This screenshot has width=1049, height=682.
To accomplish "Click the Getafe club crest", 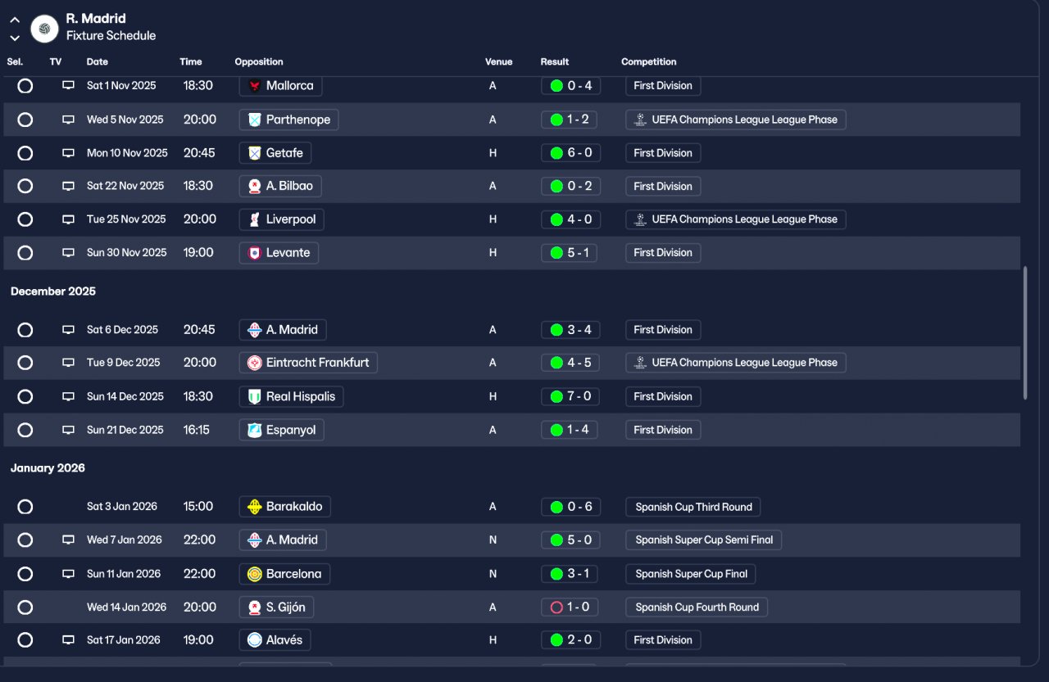I will point(255,153).
